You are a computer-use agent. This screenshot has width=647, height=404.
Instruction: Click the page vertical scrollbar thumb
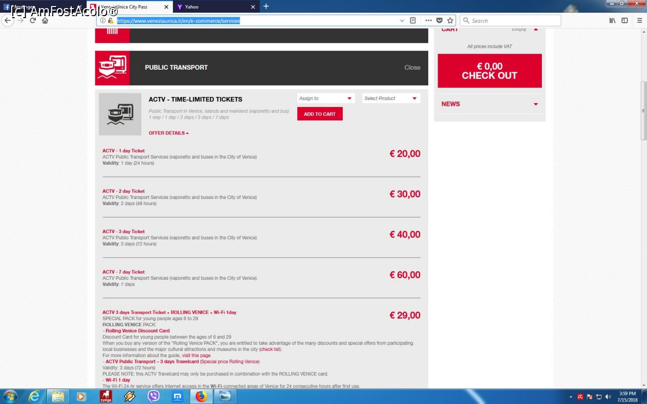[x=643, y=111]
